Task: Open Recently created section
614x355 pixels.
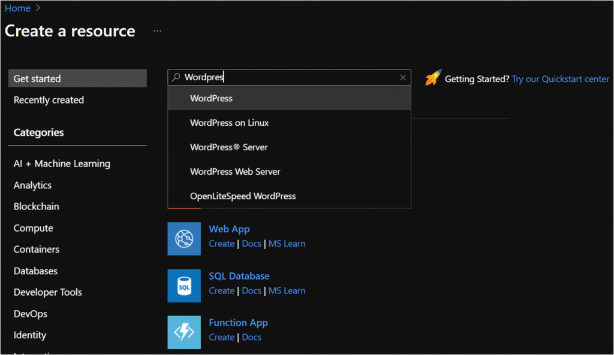Action: click(x=49, y=100)
